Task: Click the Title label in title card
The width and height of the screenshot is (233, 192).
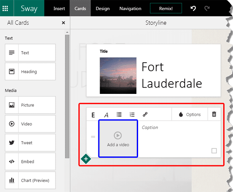Action: [x=104, y=51]
